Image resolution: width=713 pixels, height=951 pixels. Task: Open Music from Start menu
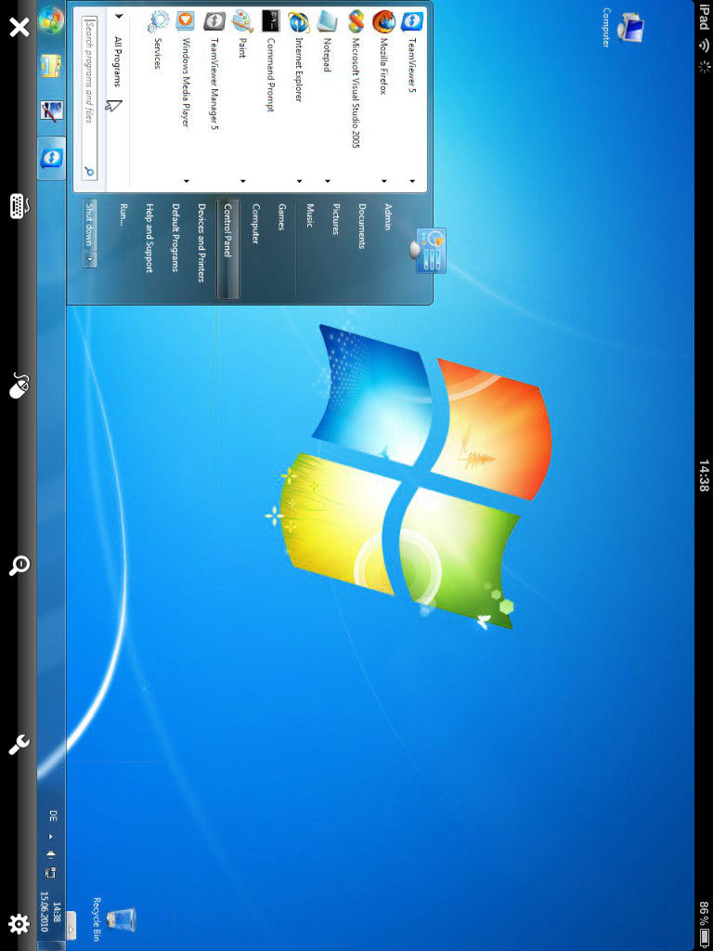309,215
